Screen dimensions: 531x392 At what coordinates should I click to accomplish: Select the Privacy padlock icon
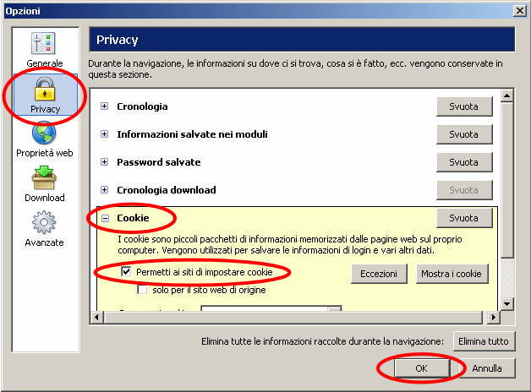[44, 90]
